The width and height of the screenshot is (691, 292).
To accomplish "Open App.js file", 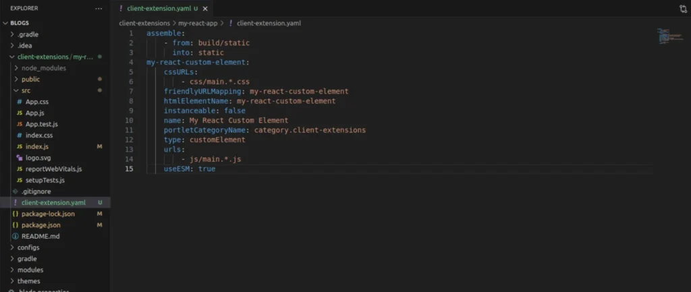I will (35, 113).
